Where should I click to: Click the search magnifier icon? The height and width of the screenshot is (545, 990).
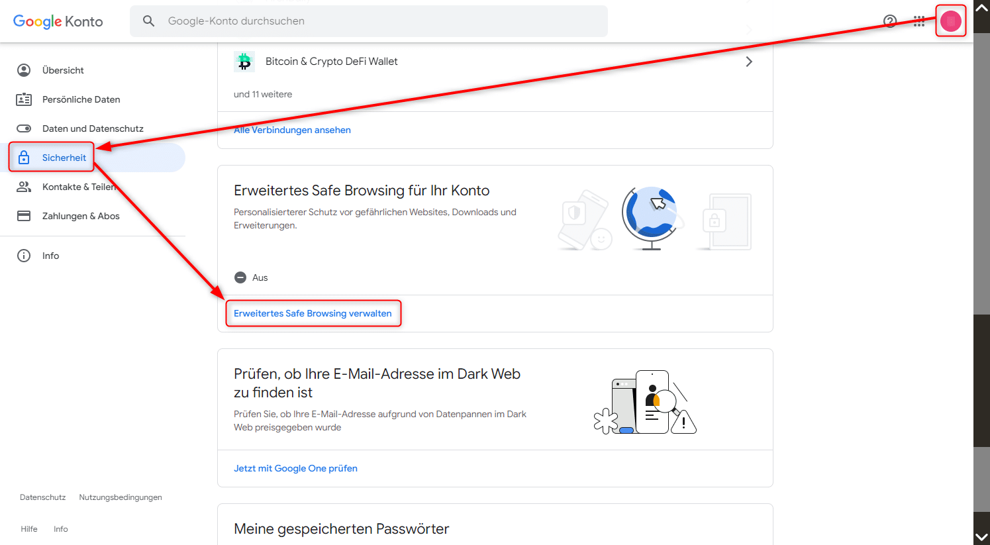click(148, 21)
